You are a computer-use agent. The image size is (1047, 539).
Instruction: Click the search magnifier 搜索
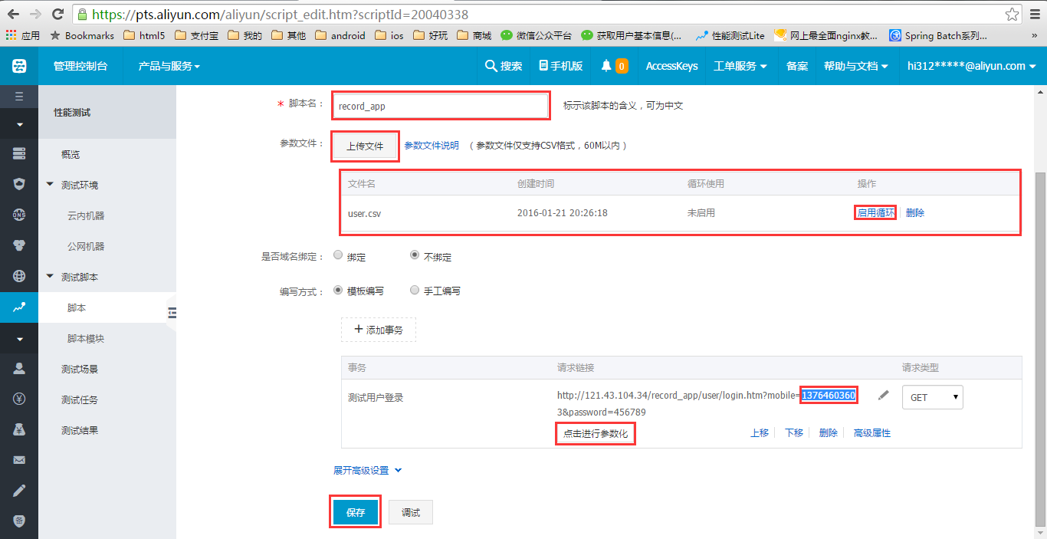coord(504,66)
